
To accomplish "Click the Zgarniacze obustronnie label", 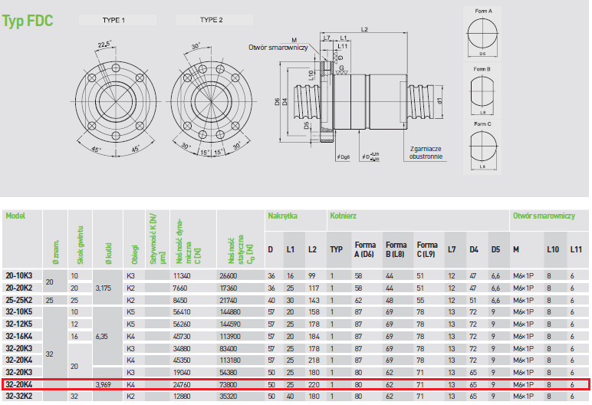I will [x=426, y=153].
